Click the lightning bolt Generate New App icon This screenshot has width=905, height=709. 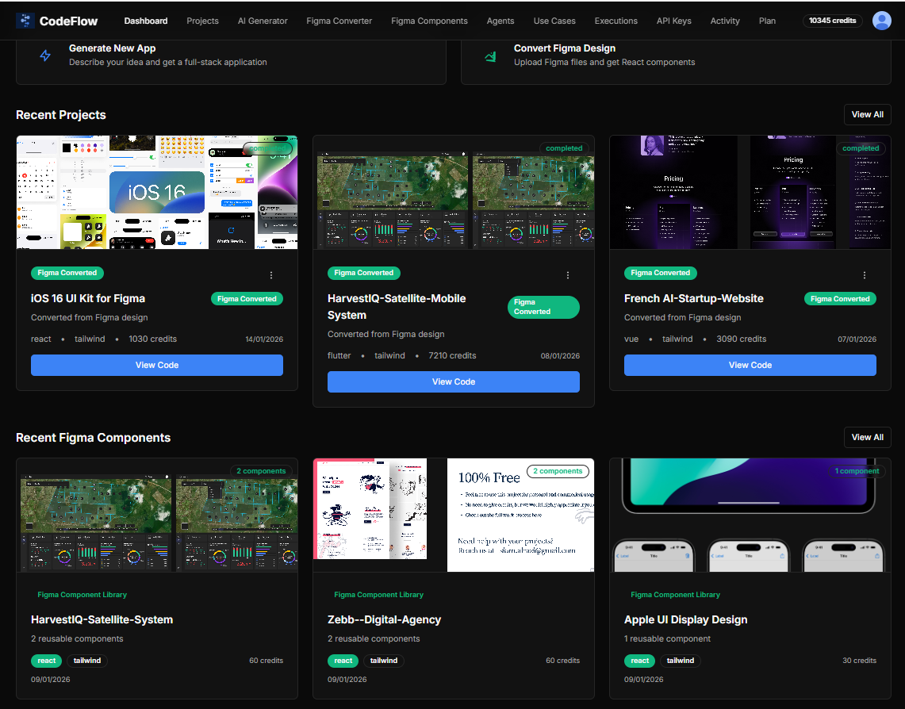tap(45, 56)
